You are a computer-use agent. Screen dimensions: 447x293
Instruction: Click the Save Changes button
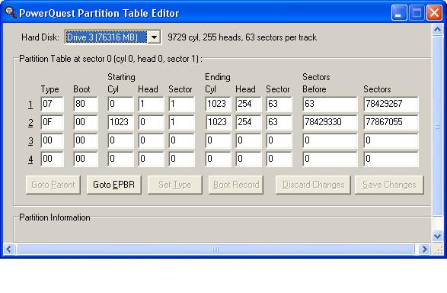[389, 185]
